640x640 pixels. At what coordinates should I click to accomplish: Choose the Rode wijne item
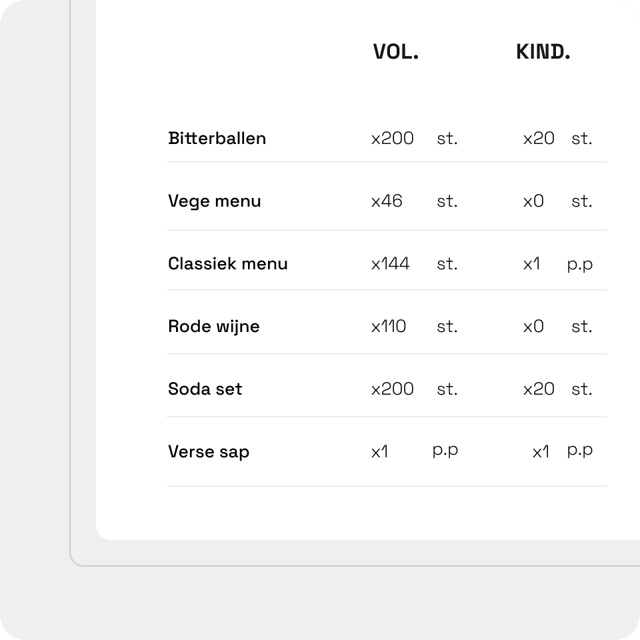213,326
